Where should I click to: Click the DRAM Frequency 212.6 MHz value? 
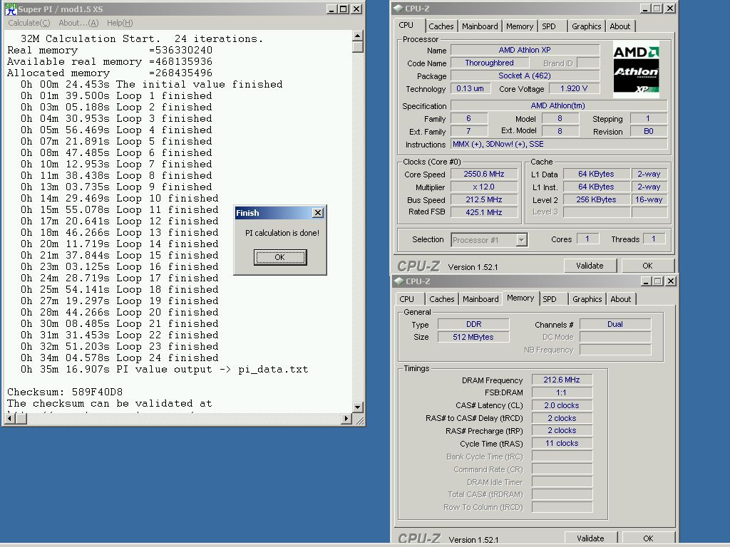(x=562, y=380)
